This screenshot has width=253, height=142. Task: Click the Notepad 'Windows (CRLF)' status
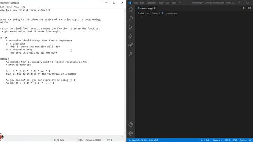pos(93,140)
